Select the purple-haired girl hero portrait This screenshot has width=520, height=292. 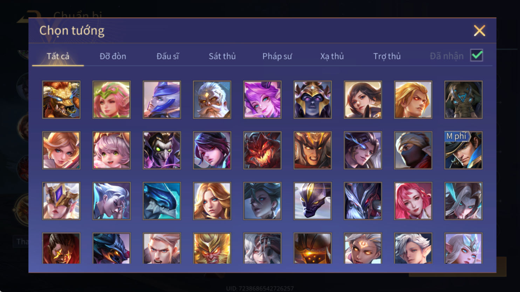(x=262, y=100)
